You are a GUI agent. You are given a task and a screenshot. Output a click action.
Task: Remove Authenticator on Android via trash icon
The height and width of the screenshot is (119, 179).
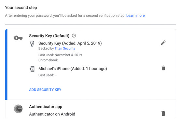tap(163, 113)
